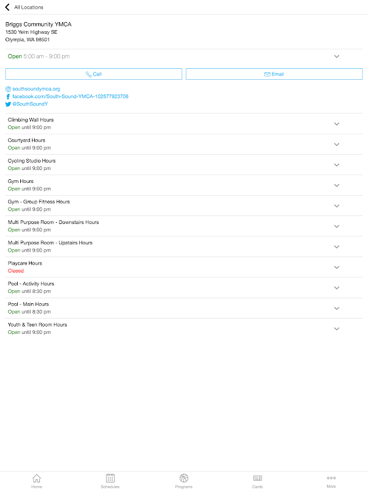Image resolution: width=368 pixels, height=491 pixels.
Task: Expand Multi Purpose Room - Downstairs Hours chevron
Action: pos(337,226)
